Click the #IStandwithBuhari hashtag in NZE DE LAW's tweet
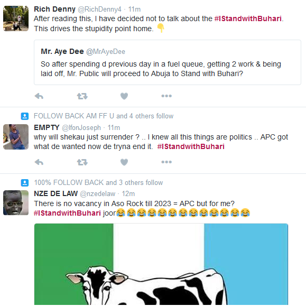Viewport: 306px width, 306px height. click(x=67, y=213)
